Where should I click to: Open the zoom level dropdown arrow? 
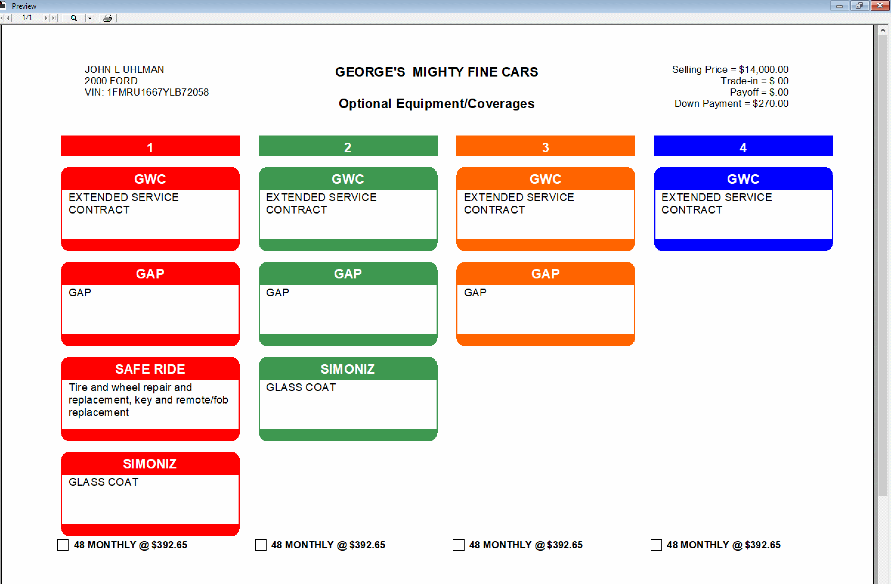[x=89, y=18]
